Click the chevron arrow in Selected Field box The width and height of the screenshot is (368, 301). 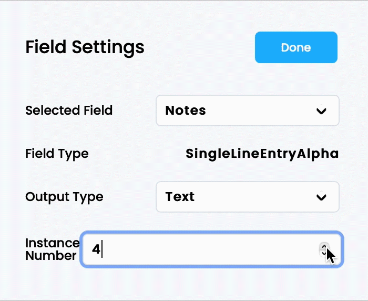(x=321, y=111)
